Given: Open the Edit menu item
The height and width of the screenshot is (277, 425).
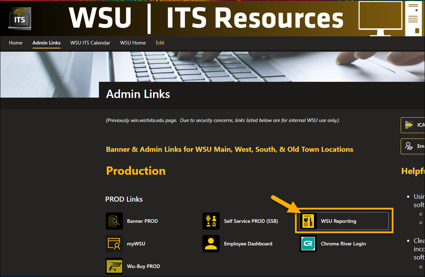Looking at the screenshot, I should tap(160, 43).
